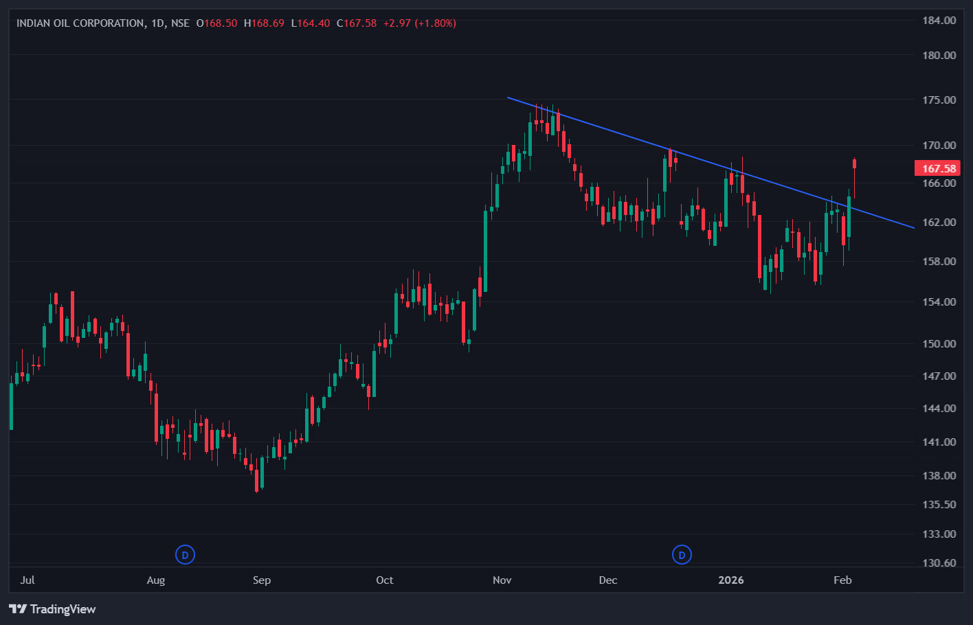Open the TradingView logo link
Screen dimensions: 973x625
point(52,609)
